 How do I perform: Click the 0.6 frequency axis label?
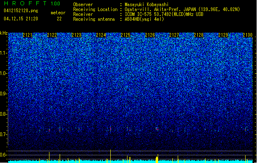tap(3, 155)
